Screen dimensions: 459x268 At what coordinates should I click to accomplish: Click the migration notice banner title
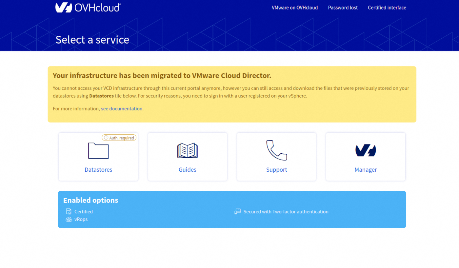coord(162,75)
